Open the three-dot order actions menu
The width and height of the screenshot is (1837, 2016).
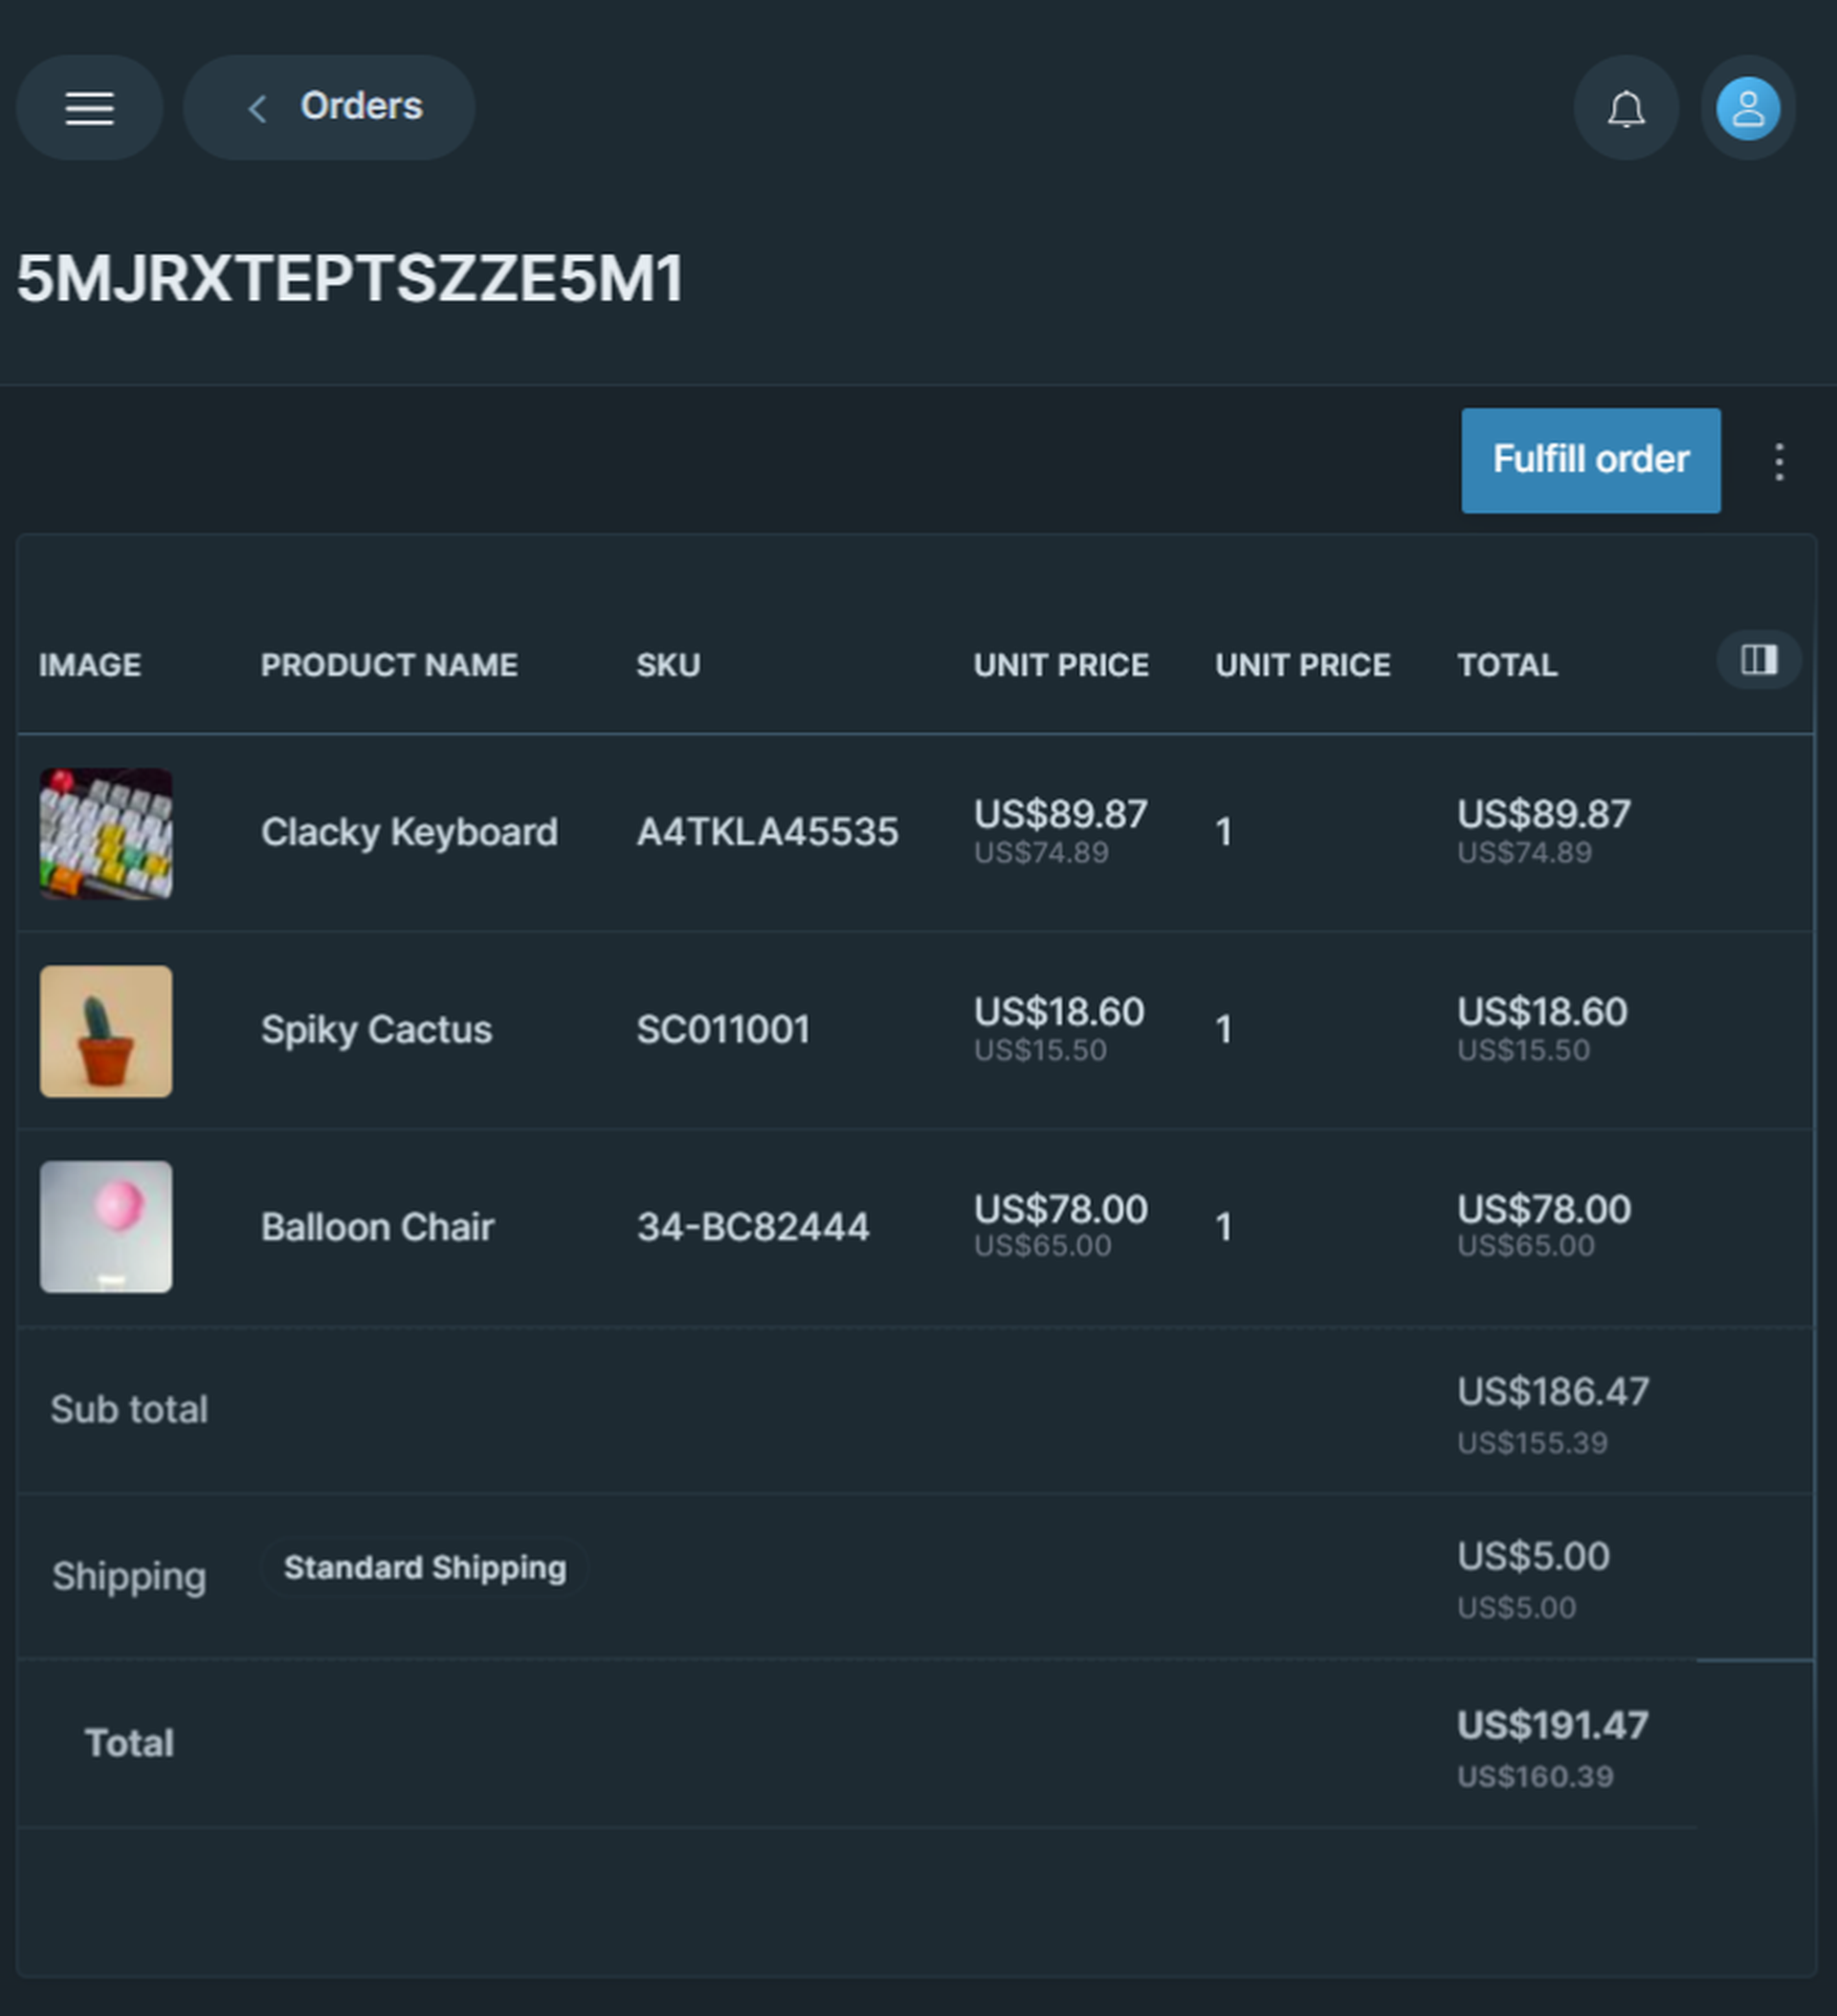(1778, 462)
